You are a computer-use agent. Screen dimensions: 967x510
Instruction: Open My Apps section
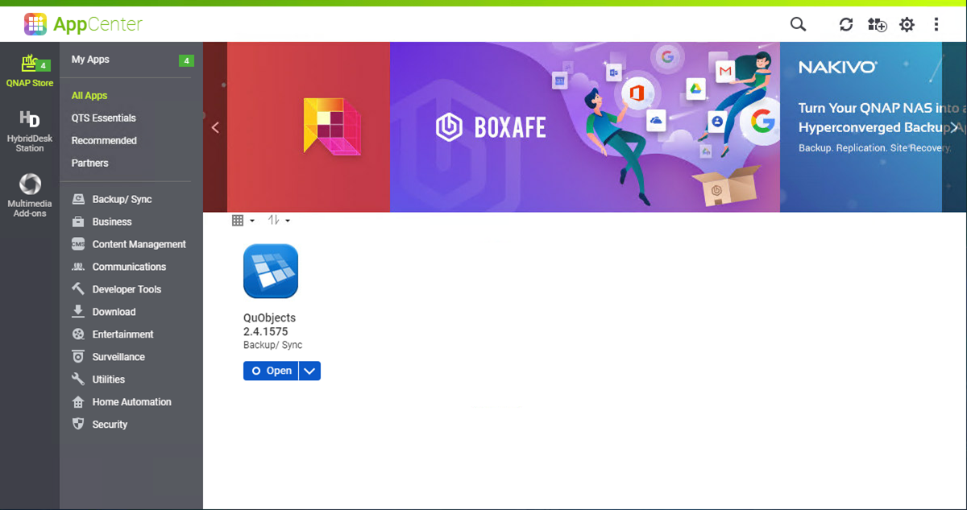pyautogui.click(x=90, y=60)
